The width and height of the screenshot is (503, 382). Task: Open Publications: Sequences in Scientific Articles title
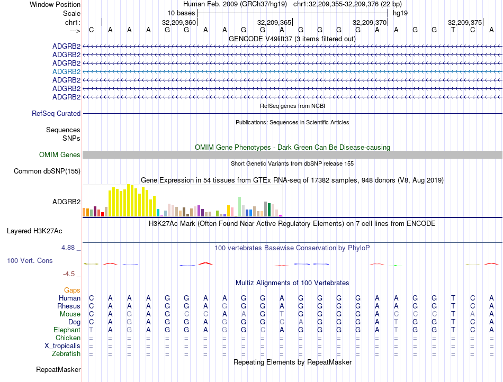pos(292,122)
